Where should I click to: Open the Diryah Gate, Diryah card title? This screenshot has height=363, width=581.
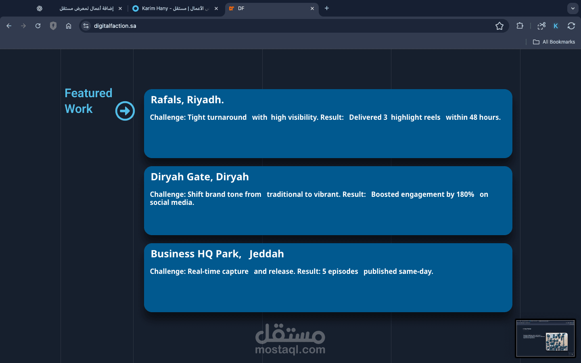pos(200,177)
